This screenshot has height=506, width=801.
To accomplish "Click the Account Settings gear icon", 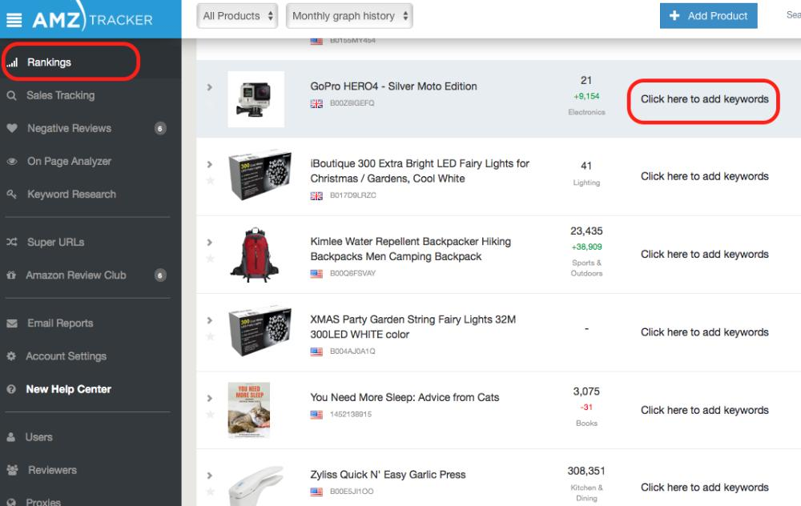I will click(x=11, y=356).
